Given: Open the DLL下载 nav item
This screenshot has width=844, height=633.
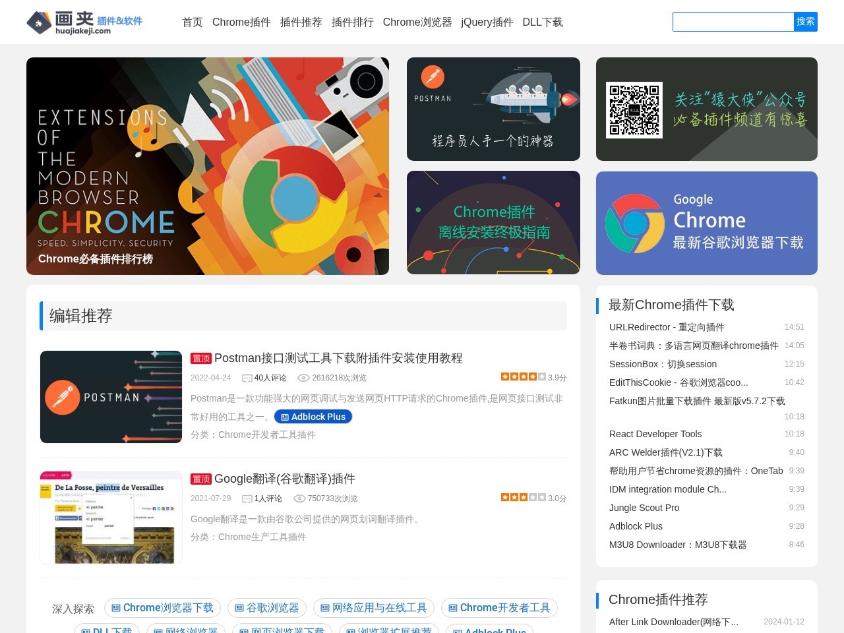Looking at the screenshot, I should (x=543, y=22).
